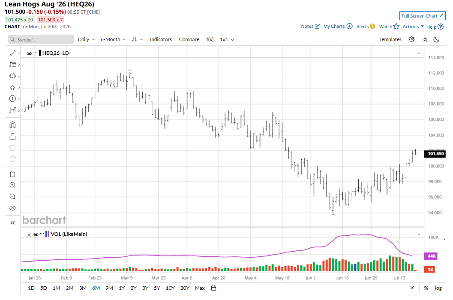Delete drawings with the trash icon
Screen dimensions: 453x300
click(12, 174)
